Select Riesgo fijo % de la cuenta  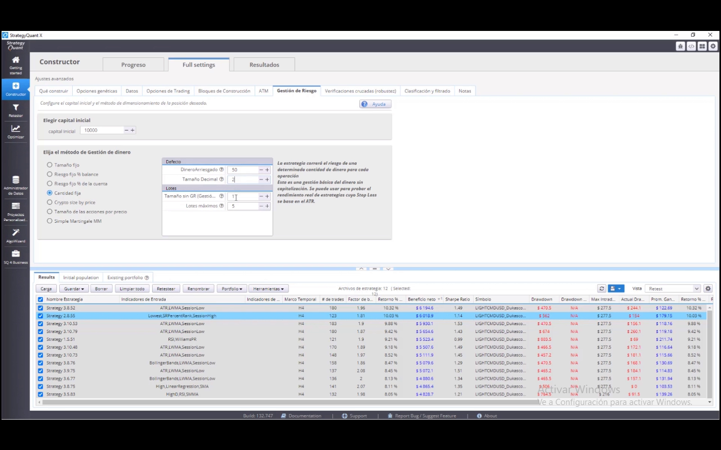click(x=50, y=183)
